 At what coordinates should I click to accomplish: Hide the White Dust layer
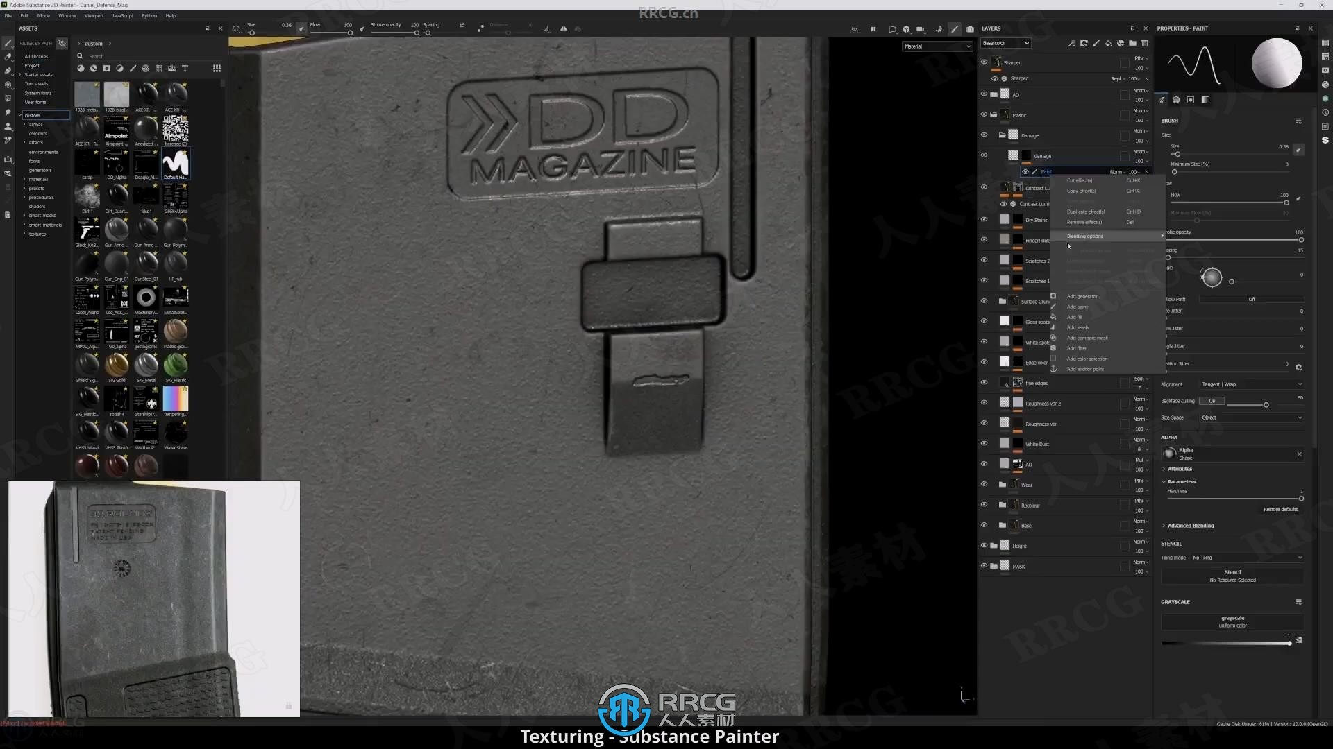click(984, 443)
